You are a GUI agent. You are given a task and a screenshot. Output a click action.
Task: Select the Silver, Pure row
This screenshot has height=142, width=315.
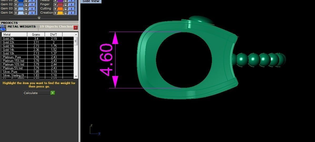click(38, 72)
